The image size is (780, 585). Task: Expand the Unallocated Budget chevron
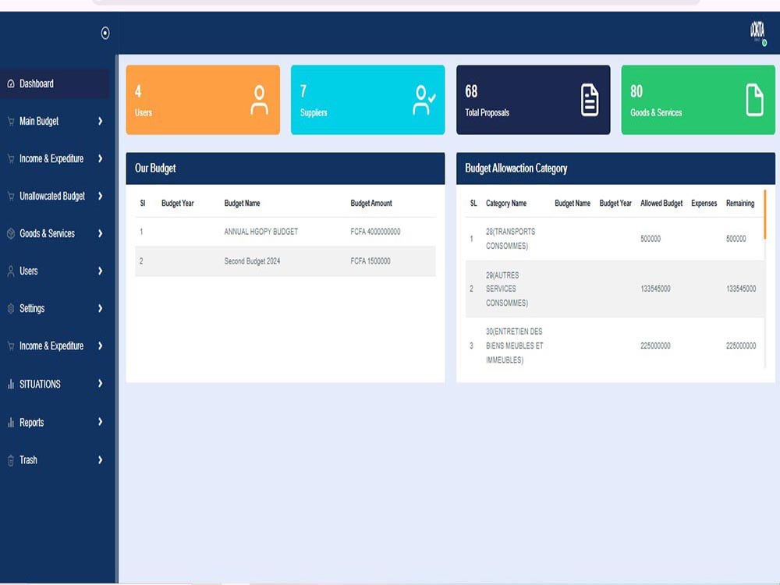click(101, 196)
